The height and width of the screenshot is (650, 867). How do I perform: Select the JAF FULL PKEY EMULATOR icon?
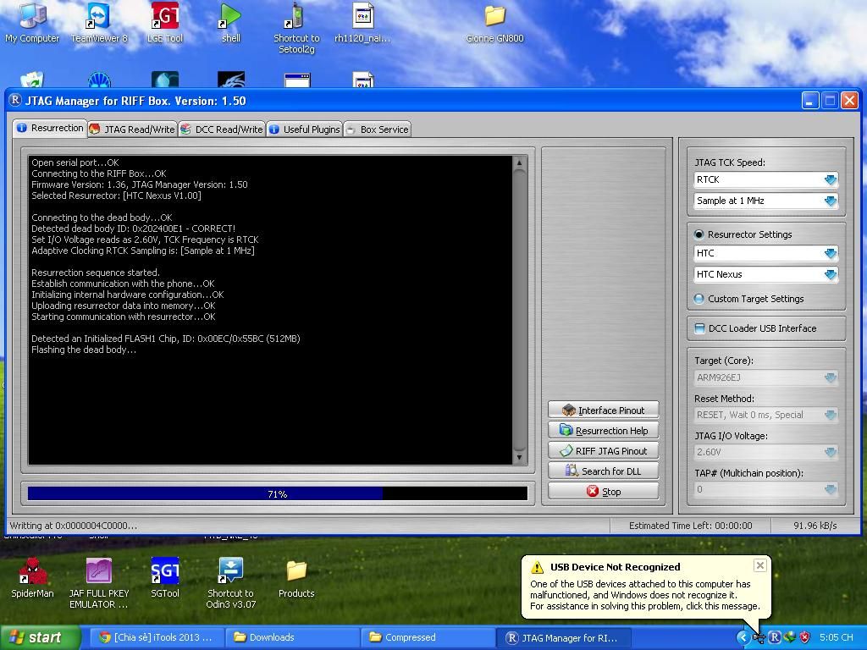pyautogui.click(x=99, y=583)
